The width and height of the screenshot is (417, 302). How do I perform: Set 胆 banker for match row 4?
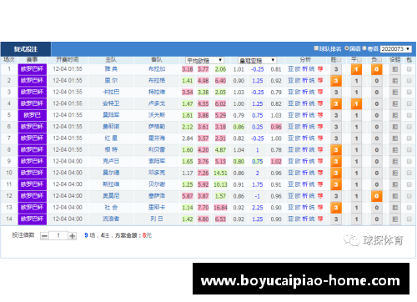pos(395,104)
